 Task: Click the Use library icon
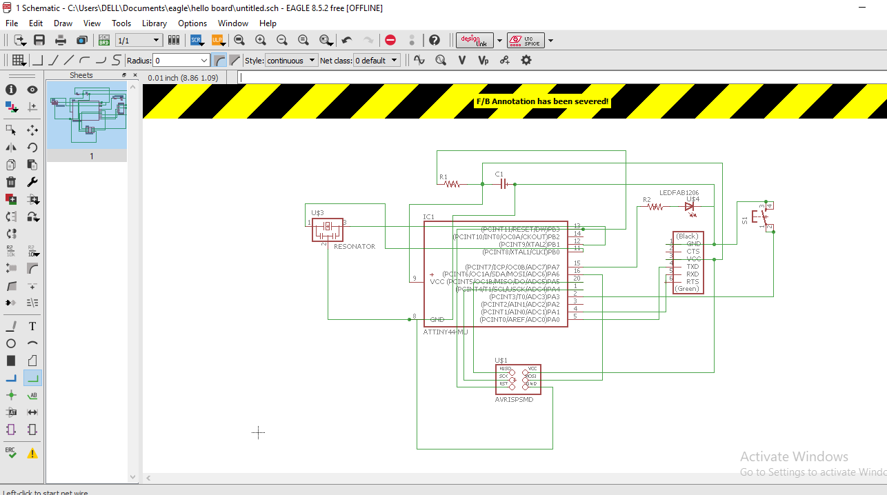point(174,41)
